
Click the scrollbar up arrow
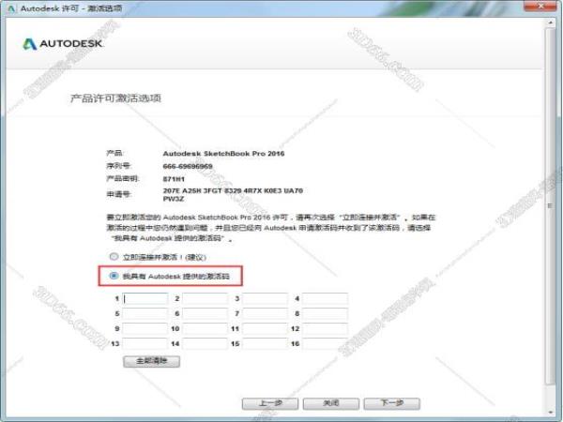point(551,23)
